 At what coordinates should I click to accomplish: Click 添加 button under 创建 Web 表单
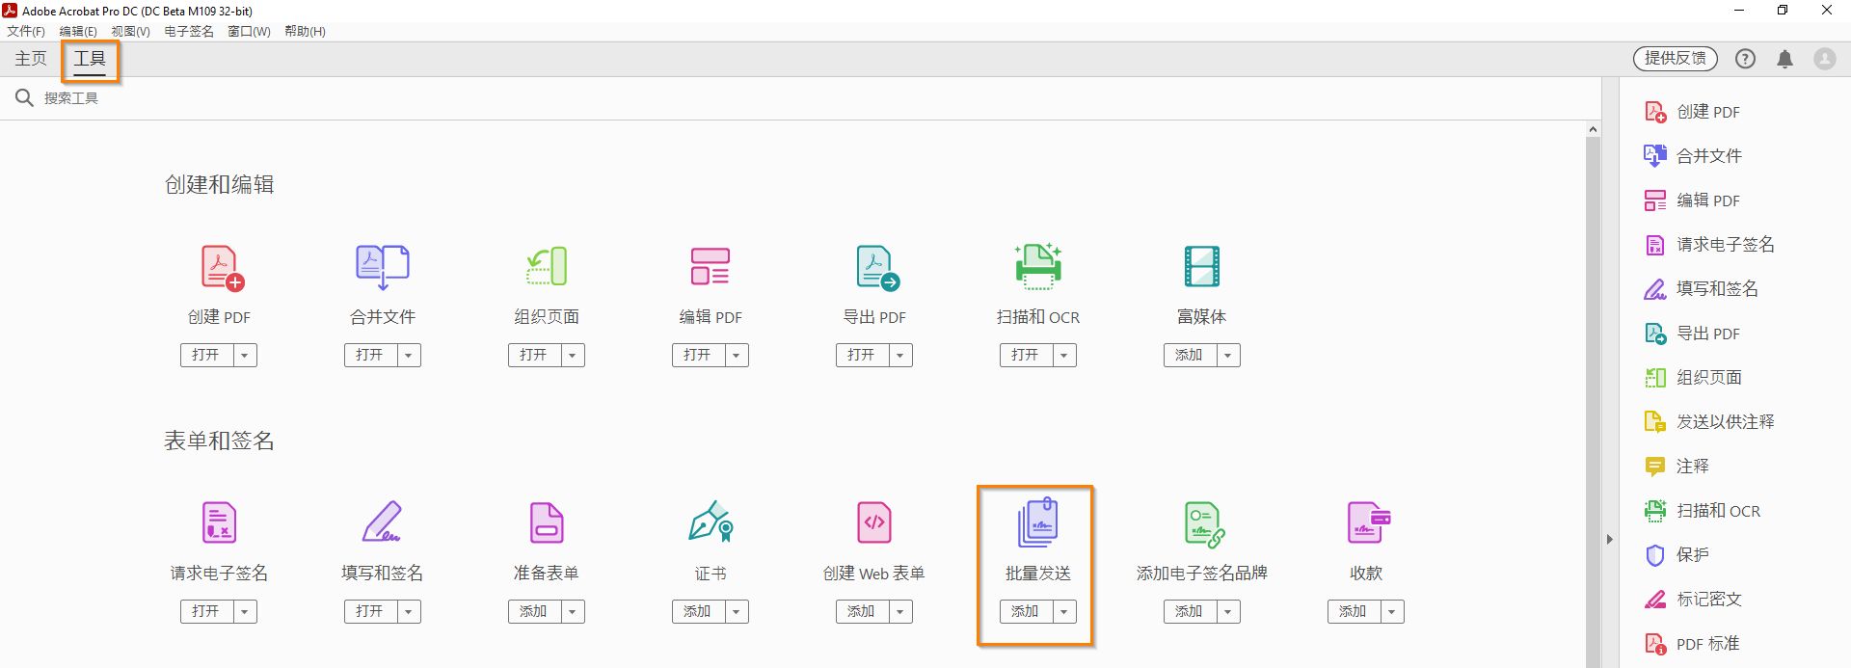pyautogui.click(x=862, y=612)
